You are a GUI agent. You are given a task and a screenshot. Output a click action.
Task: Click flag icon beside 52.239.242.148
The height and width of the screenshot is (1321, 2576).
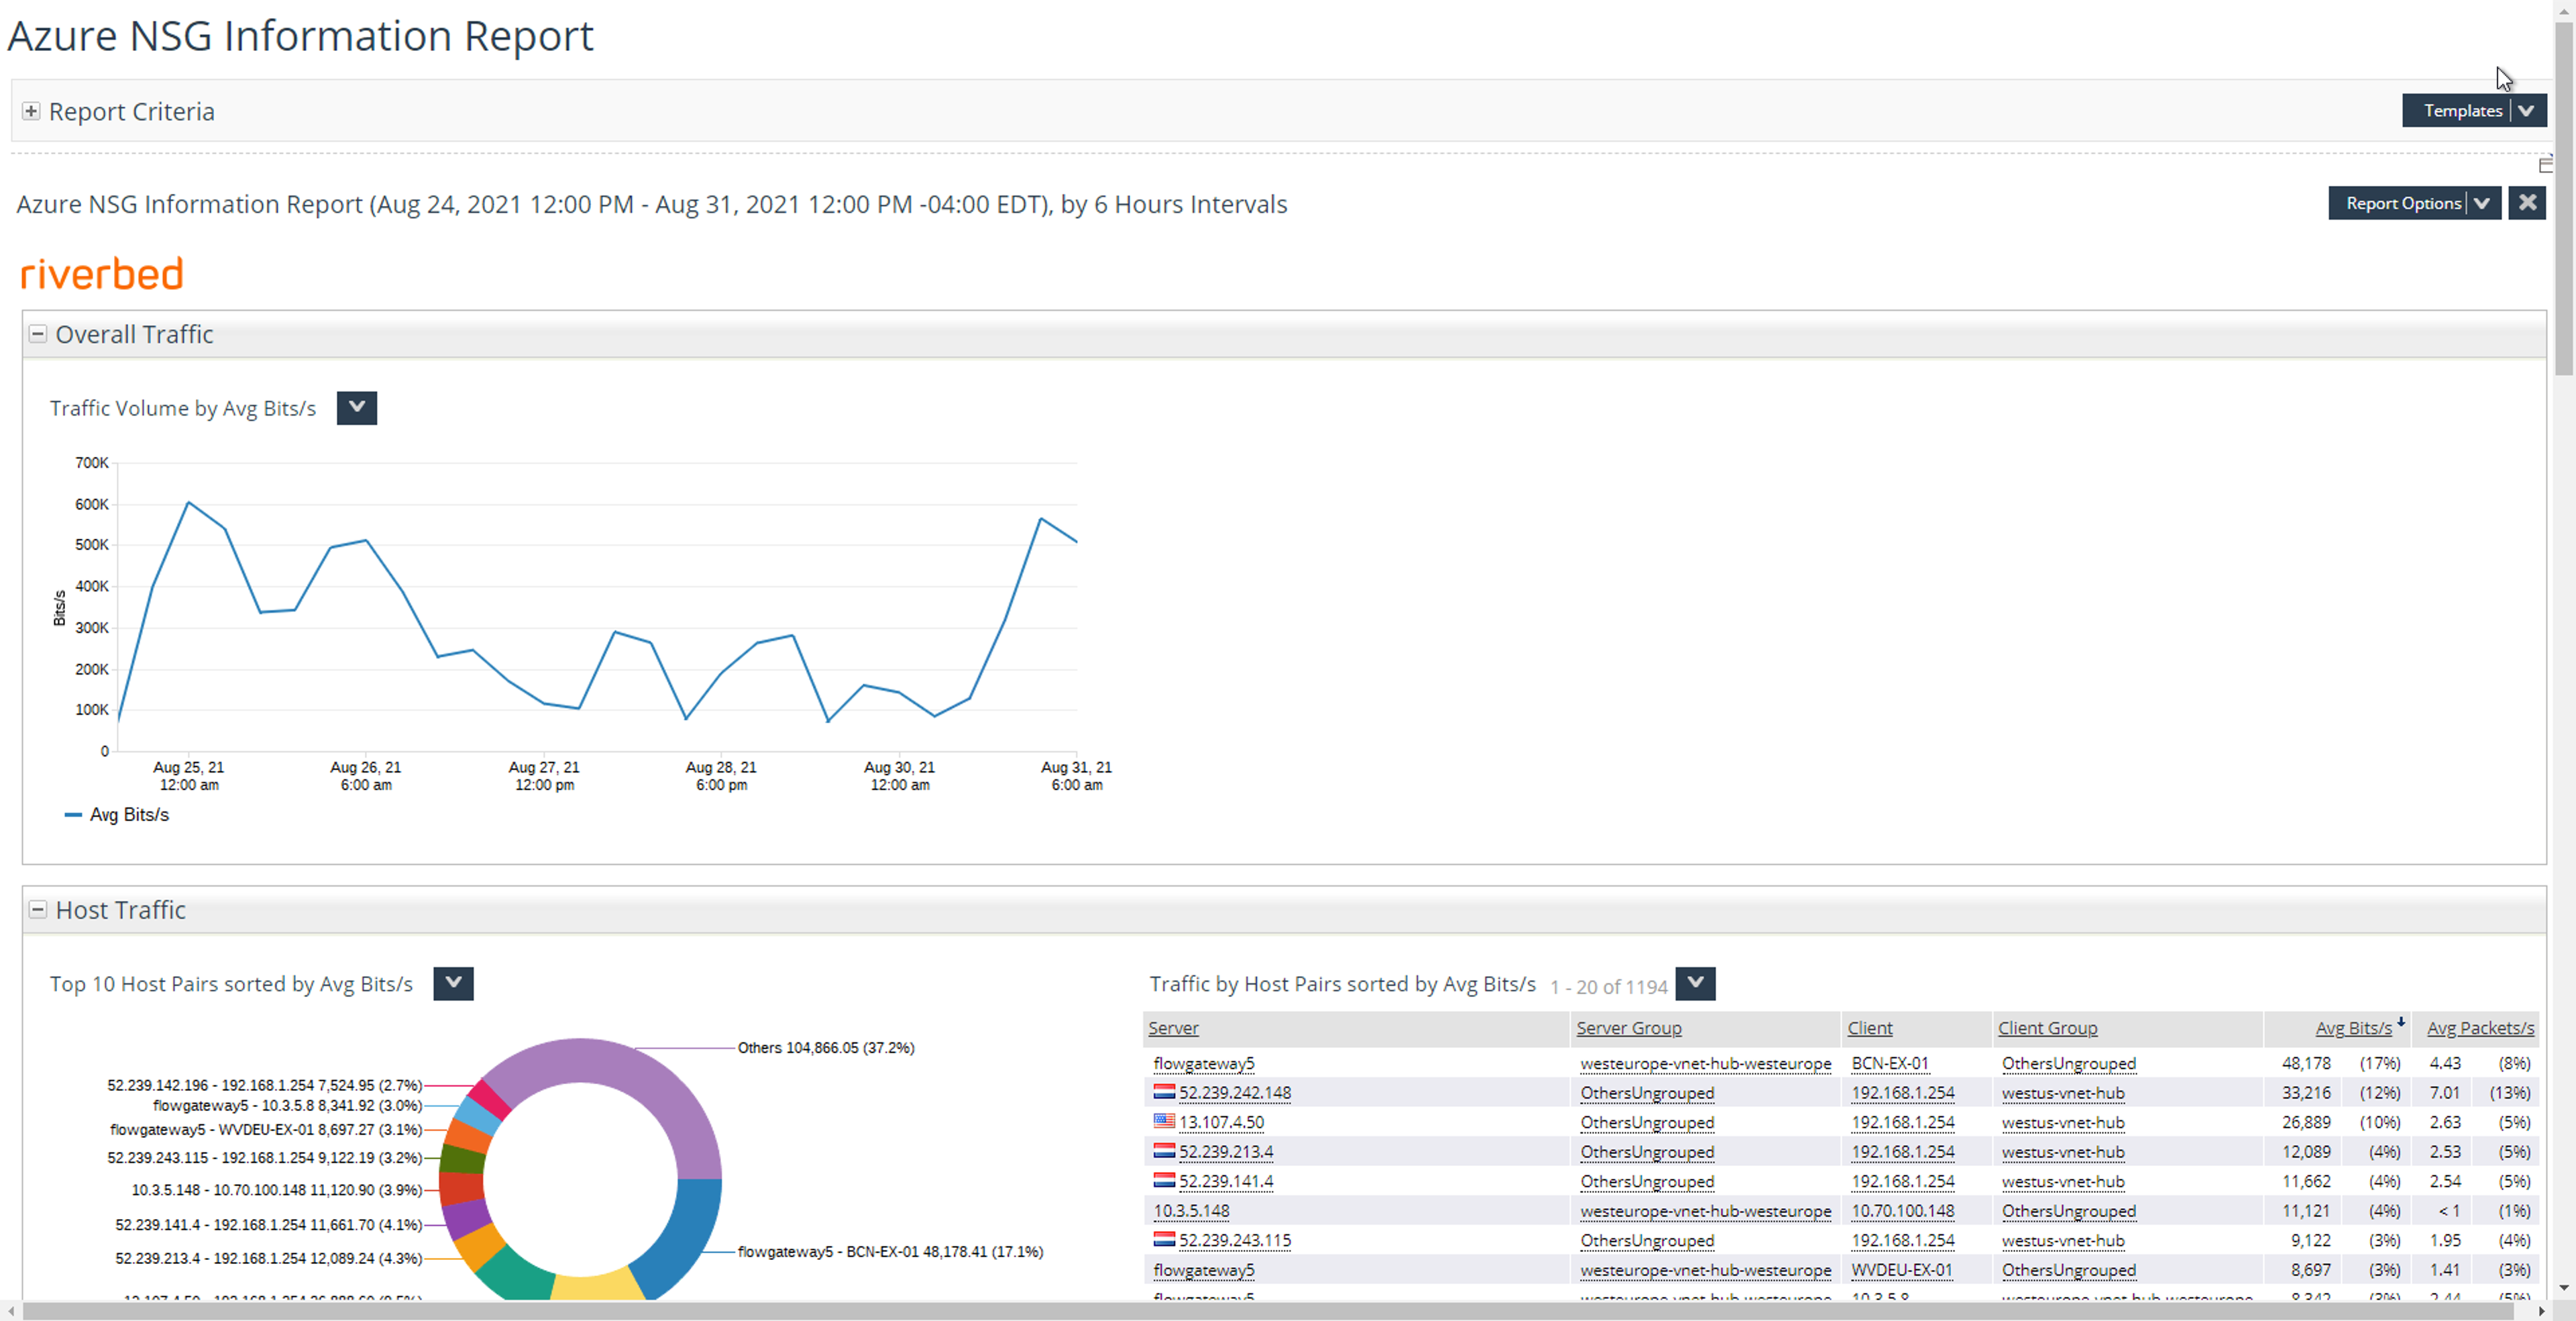(x=1164, y=1092)
